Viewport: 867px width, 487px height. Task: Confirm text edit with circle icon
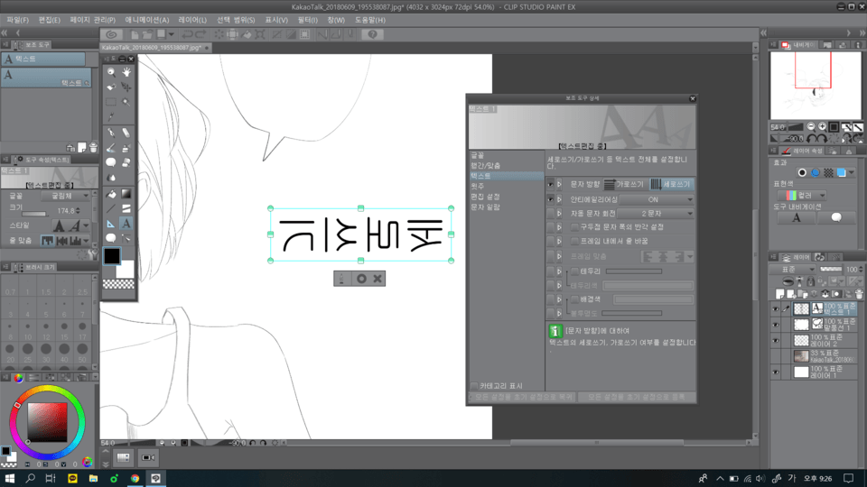361,279
